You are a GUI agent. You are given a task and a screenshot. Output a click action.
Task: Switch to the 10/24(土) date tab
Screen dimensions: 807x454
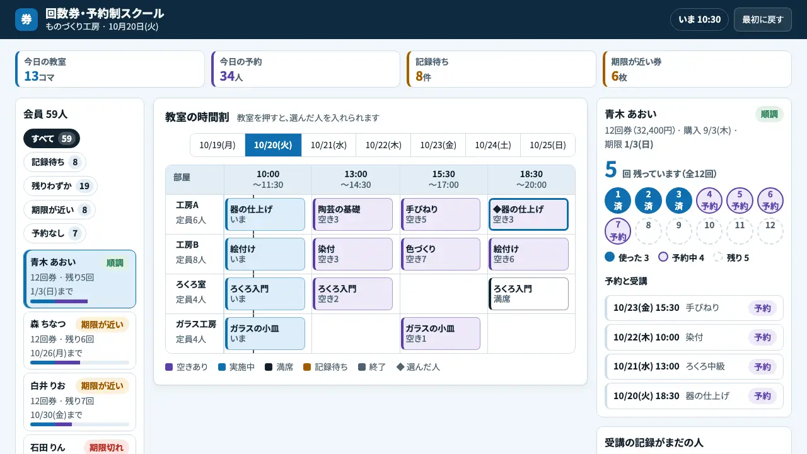click(x=493, y=145)
